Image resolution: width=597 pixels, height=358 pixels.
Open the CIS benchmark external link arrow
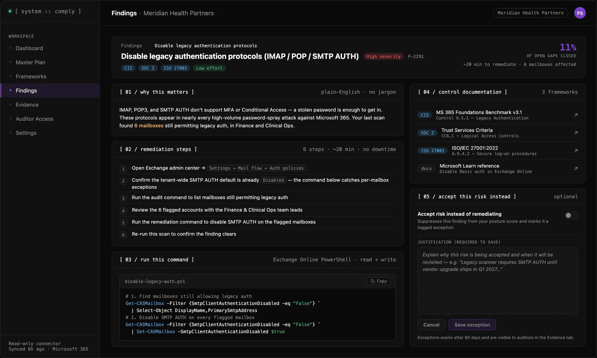[576, 115]
